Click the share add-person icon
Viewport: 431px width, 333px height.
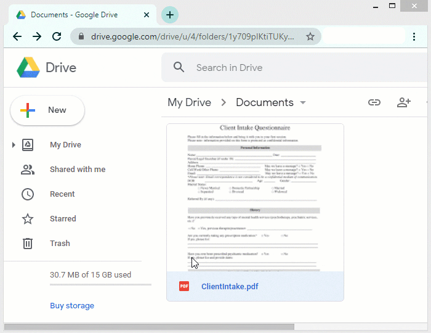(x=403, y=102)
